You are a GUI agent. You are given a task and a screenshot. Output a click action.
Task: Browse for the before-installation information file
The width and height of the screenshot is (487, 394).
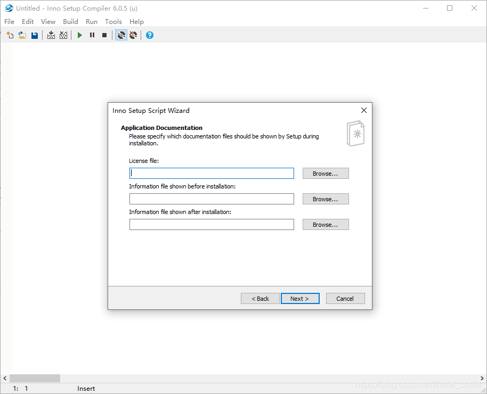(x=326, y=199)
